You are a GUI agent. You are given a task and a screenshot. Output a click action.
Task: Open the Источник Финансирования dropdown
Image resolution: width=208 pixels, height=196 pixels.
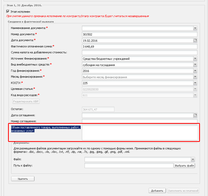tap(195, 59)
